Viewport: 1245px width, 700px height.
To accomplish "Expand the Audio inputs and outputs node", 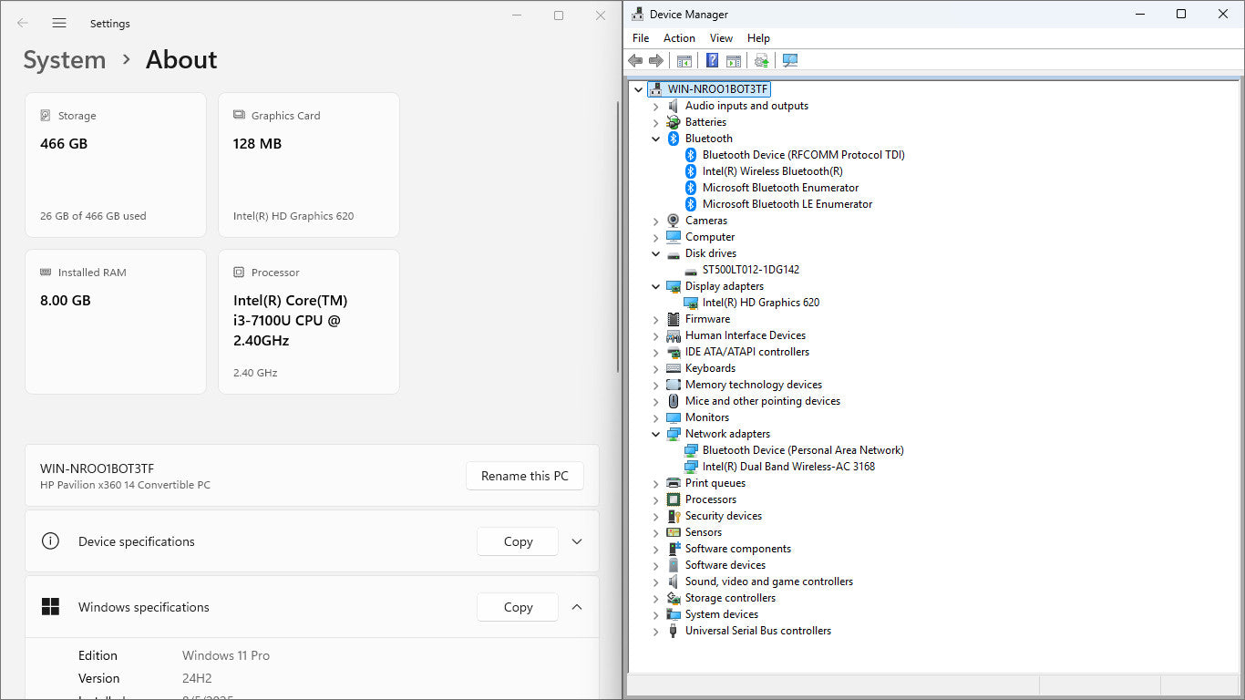I will point(655,106).
